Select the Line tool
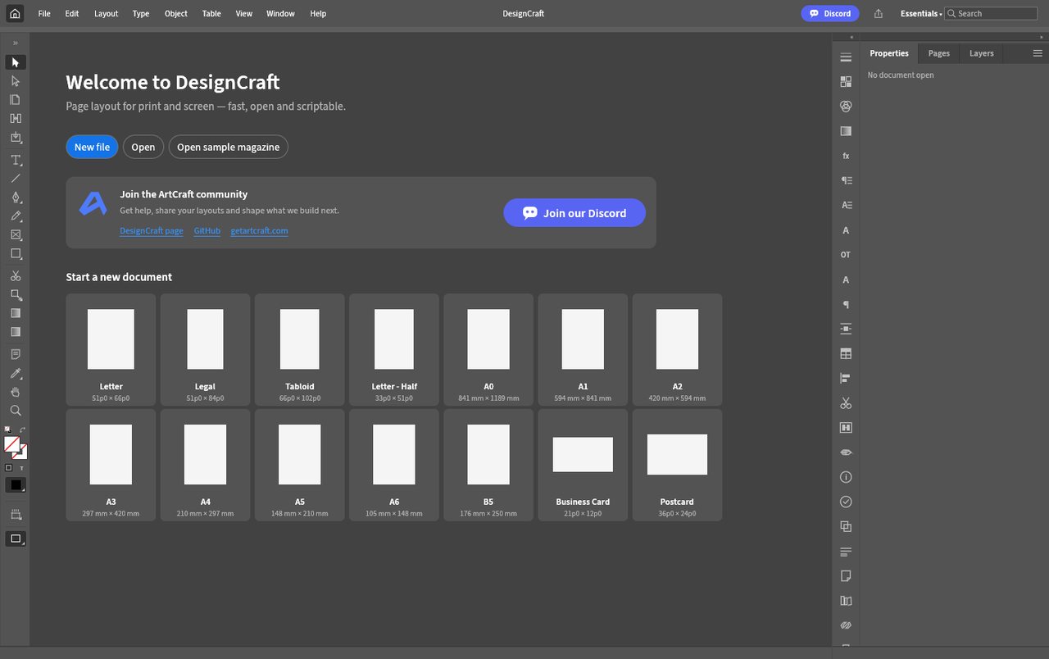Image resolution: width=1049 pixels, height=659 pixels. point(16,179)
